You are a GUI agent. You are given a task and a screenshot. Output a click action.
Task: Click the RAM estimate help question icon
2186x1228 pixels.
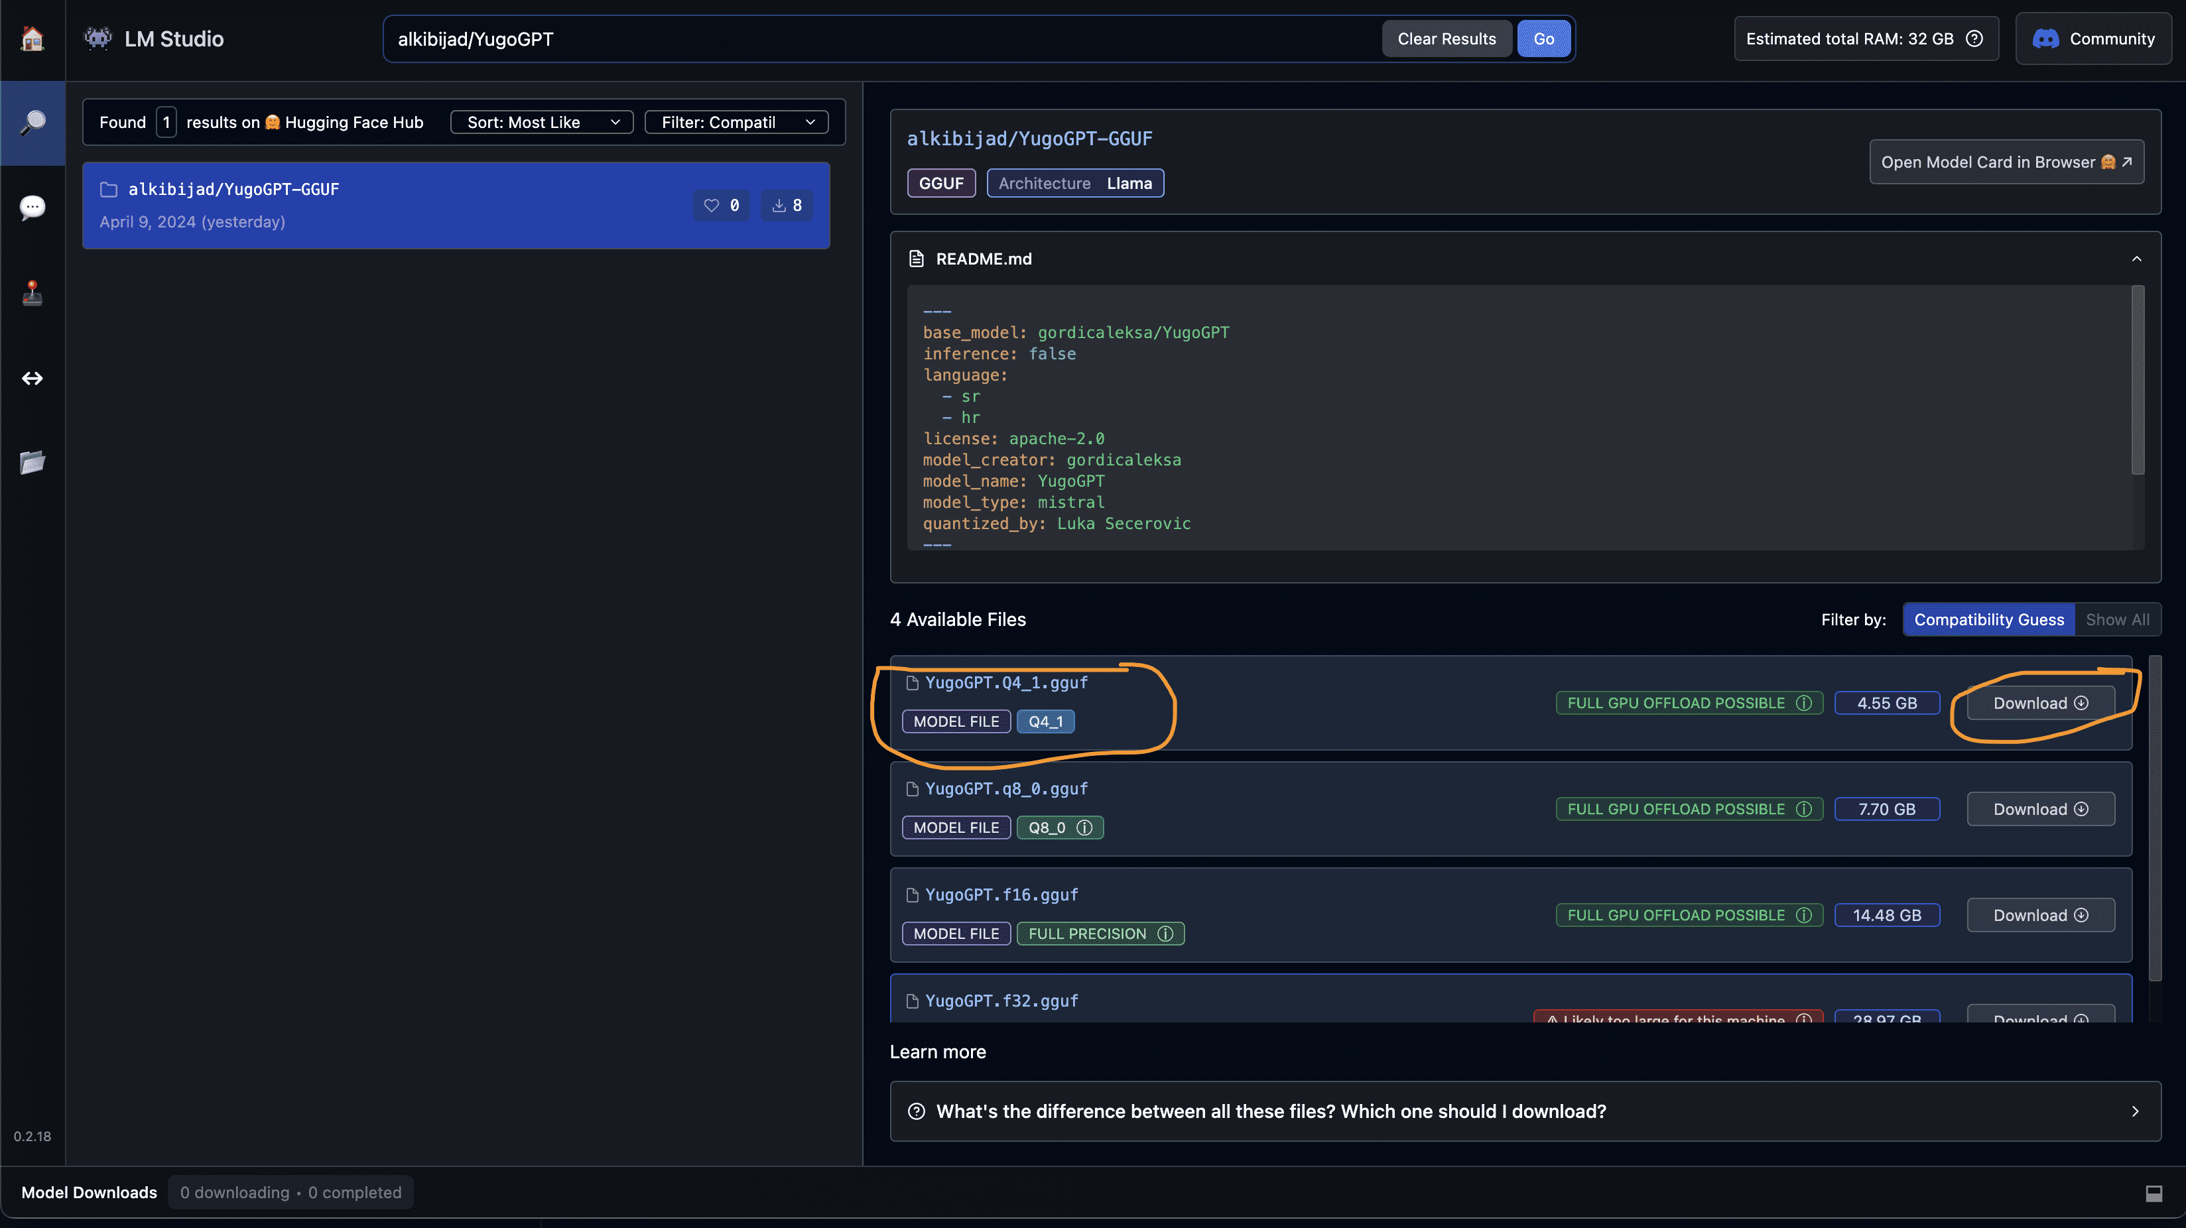pyautogui.click(x=1974, y=39)
